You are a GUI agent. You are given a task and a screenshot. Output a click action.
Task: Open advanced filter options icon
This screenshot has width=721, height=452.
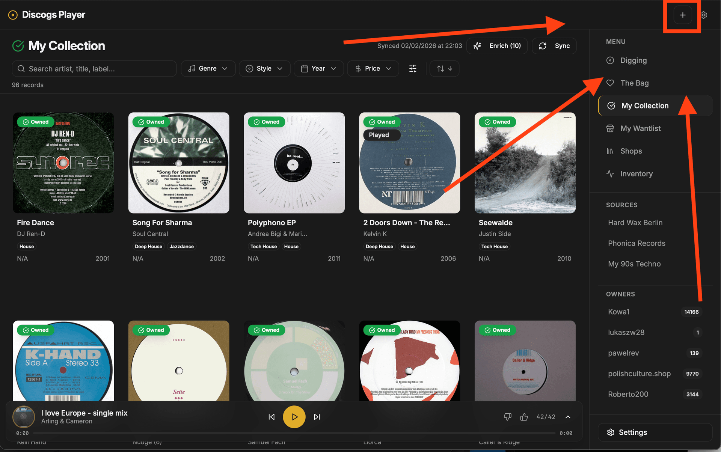[x=413, y=68]
